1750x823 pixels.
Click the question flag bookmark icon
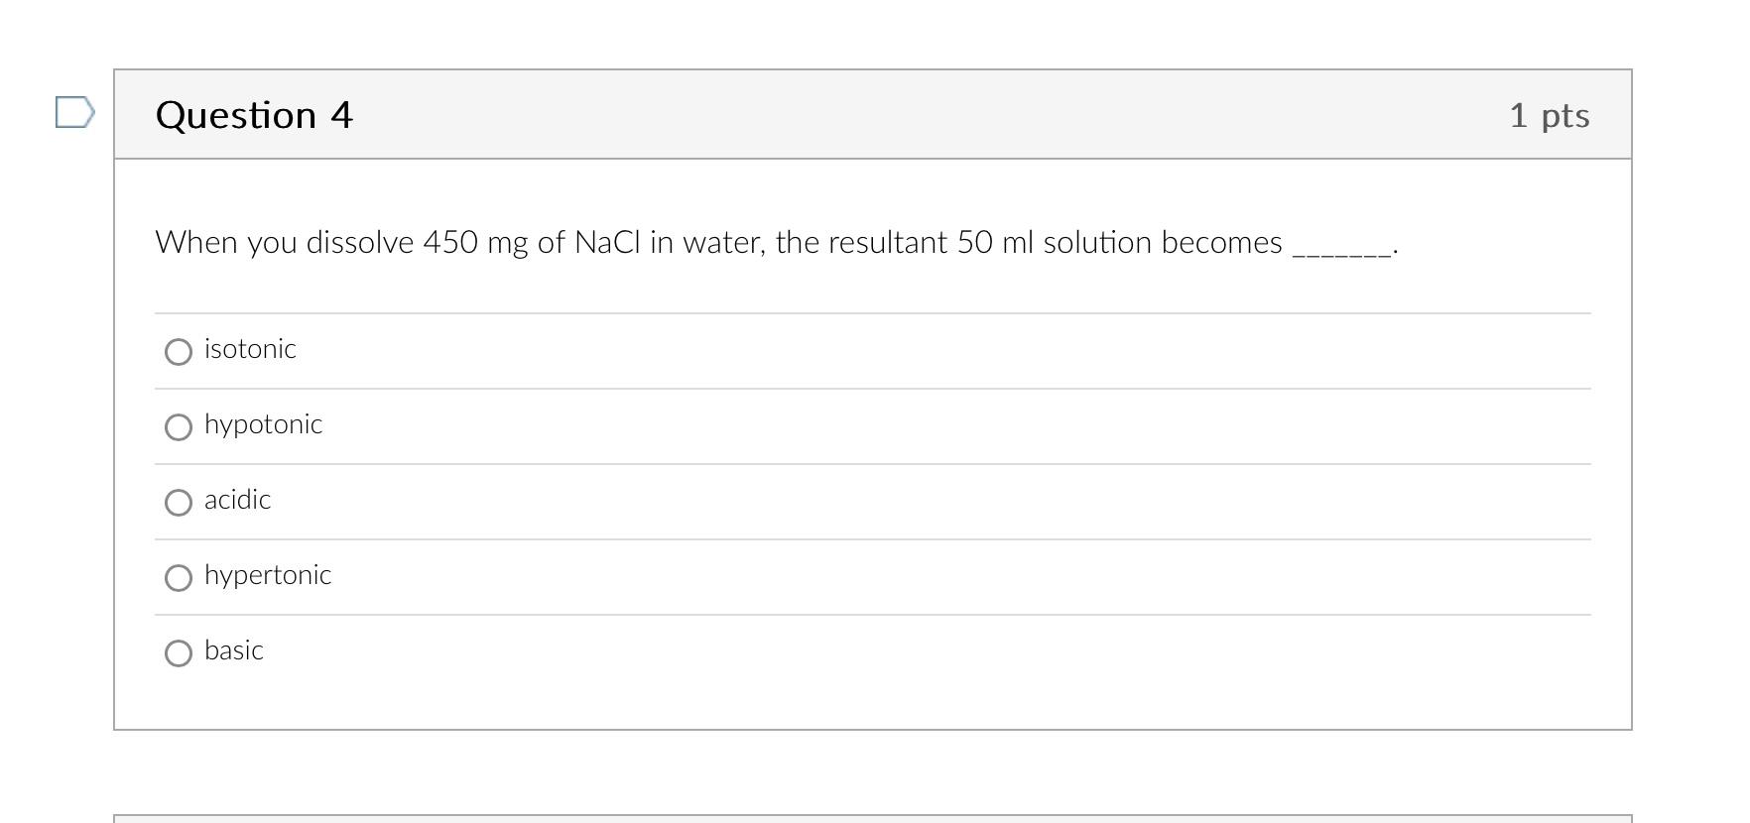(x=73, y=114)
